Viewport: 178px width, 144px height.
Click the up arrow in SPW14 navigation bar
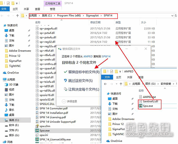17,16
